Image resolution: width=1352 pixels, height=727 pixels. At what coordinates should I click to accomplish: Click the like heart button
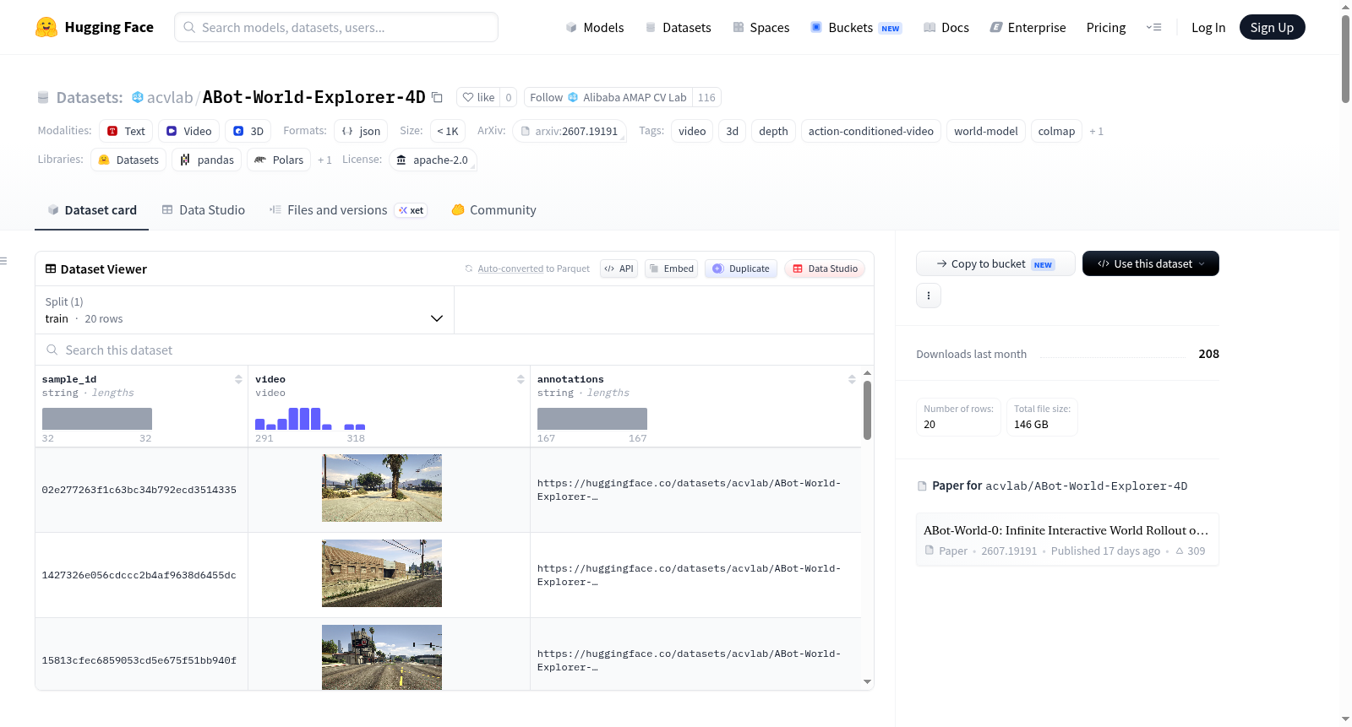pos(478,97)
